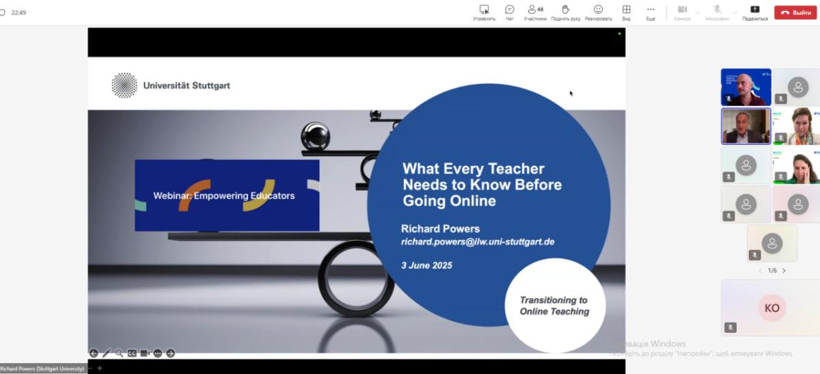Toggle closed captions CC on slide
The width and height of the screenshot is (820, 374).
(132, 353)
